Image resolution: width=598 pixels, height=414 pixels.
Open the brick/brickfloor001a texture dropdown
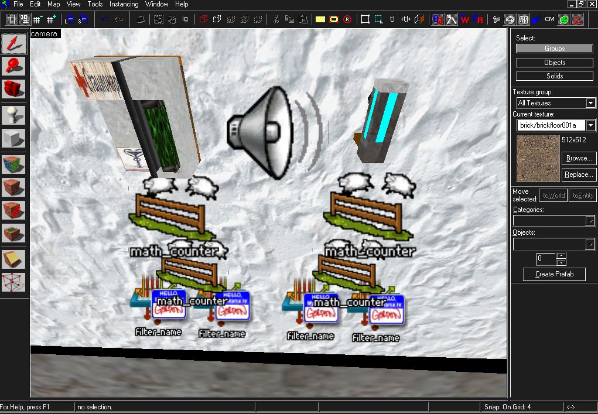pos(590,125)
